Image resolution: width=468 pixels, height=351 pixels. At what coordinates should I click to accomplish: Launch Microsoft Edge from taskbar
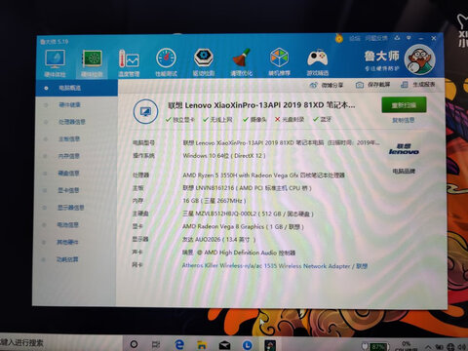(x=179, y=344)
